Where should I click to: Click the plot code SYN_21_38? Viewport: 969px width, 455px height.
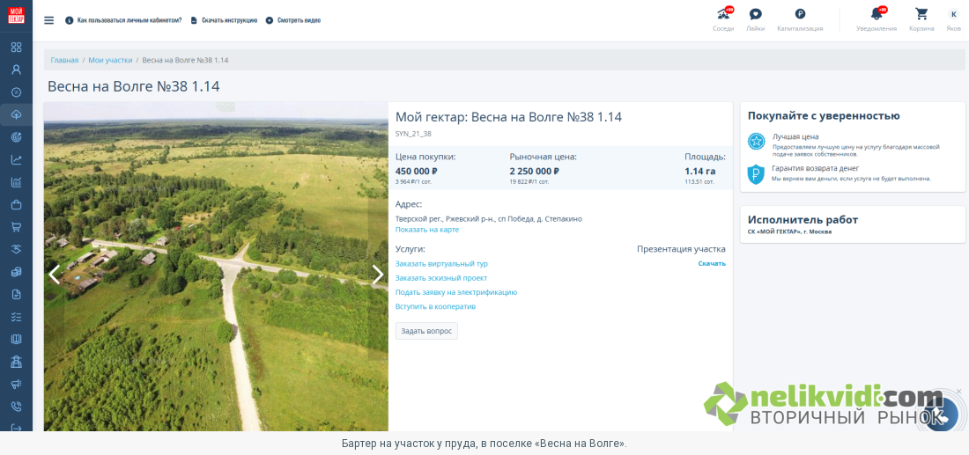click(x=413, y=134)
